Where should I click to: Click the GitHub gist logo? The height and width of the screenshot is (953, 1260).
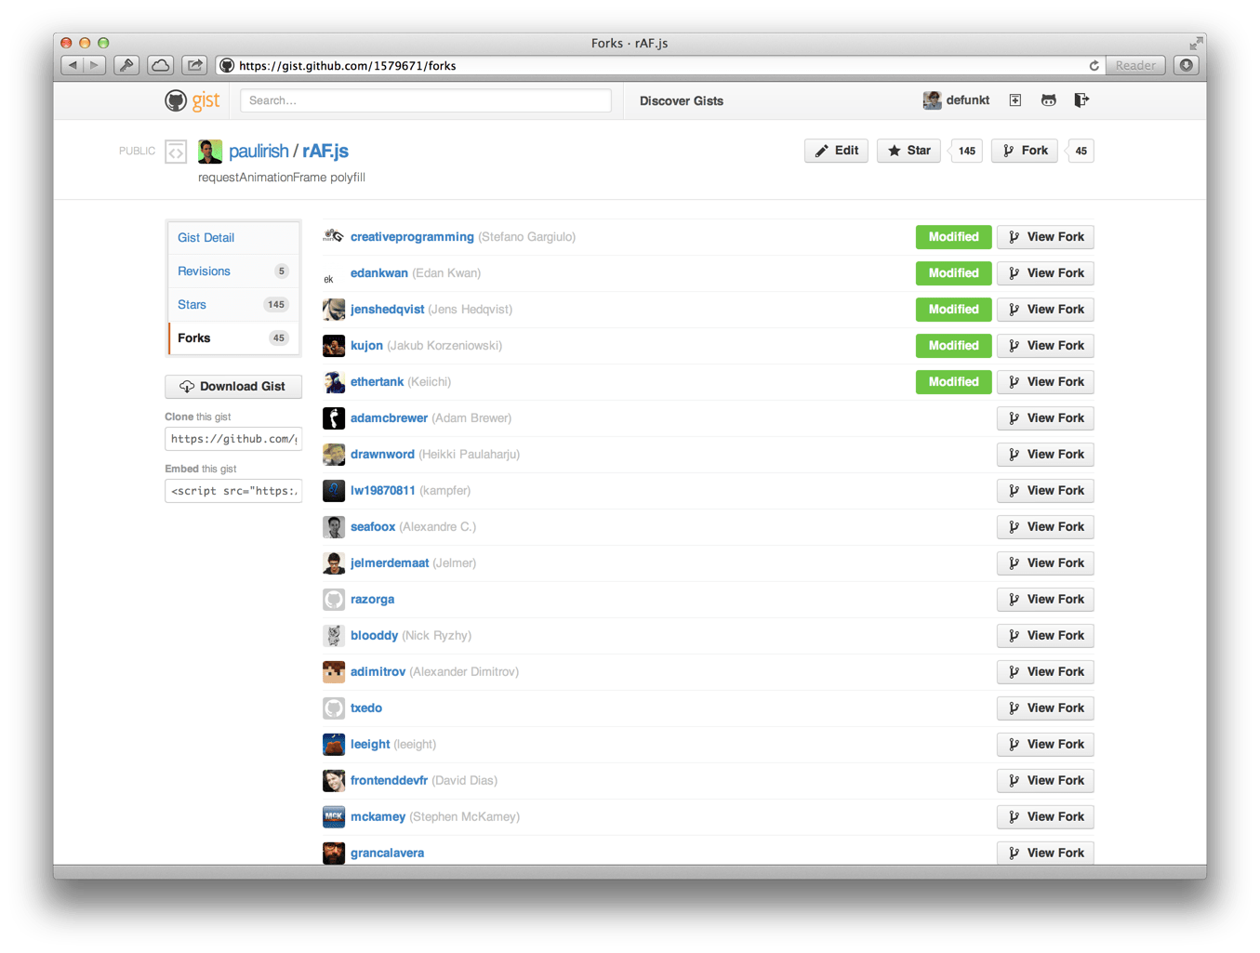click(x=192, y=100)
